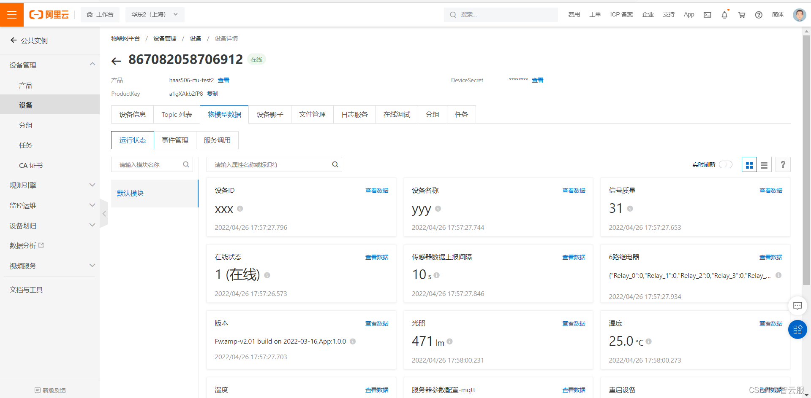Viewport: 811px width, 398px height.
Task: Click the Alibaba Cloud logo
Action: tap(49, 14)
